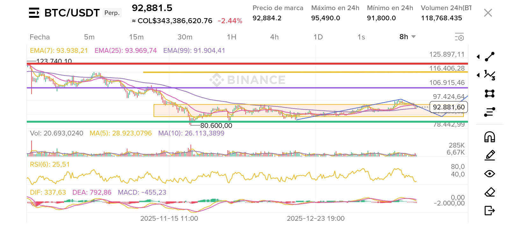Tap the 116.406,28 price axis label
Viewport: 511px width, 229px height.
click(447, 68)
